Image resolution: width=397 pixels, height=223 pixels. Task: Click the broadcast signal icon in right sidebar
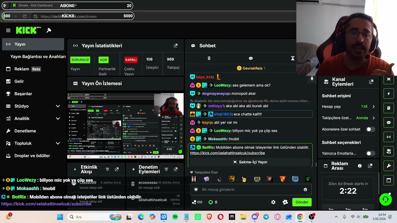(389, 137)
